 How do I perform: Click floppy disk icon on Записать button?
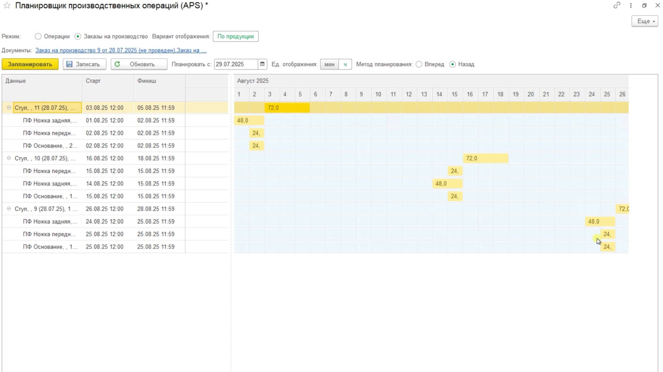click(69, 64)
